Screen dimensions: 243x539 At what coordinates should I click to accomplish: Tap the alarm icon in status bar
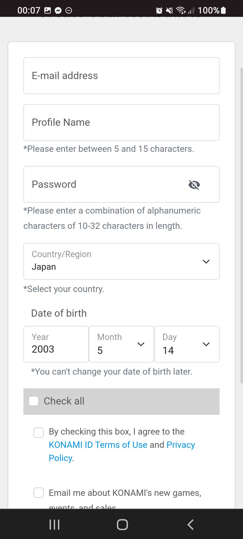159,11
